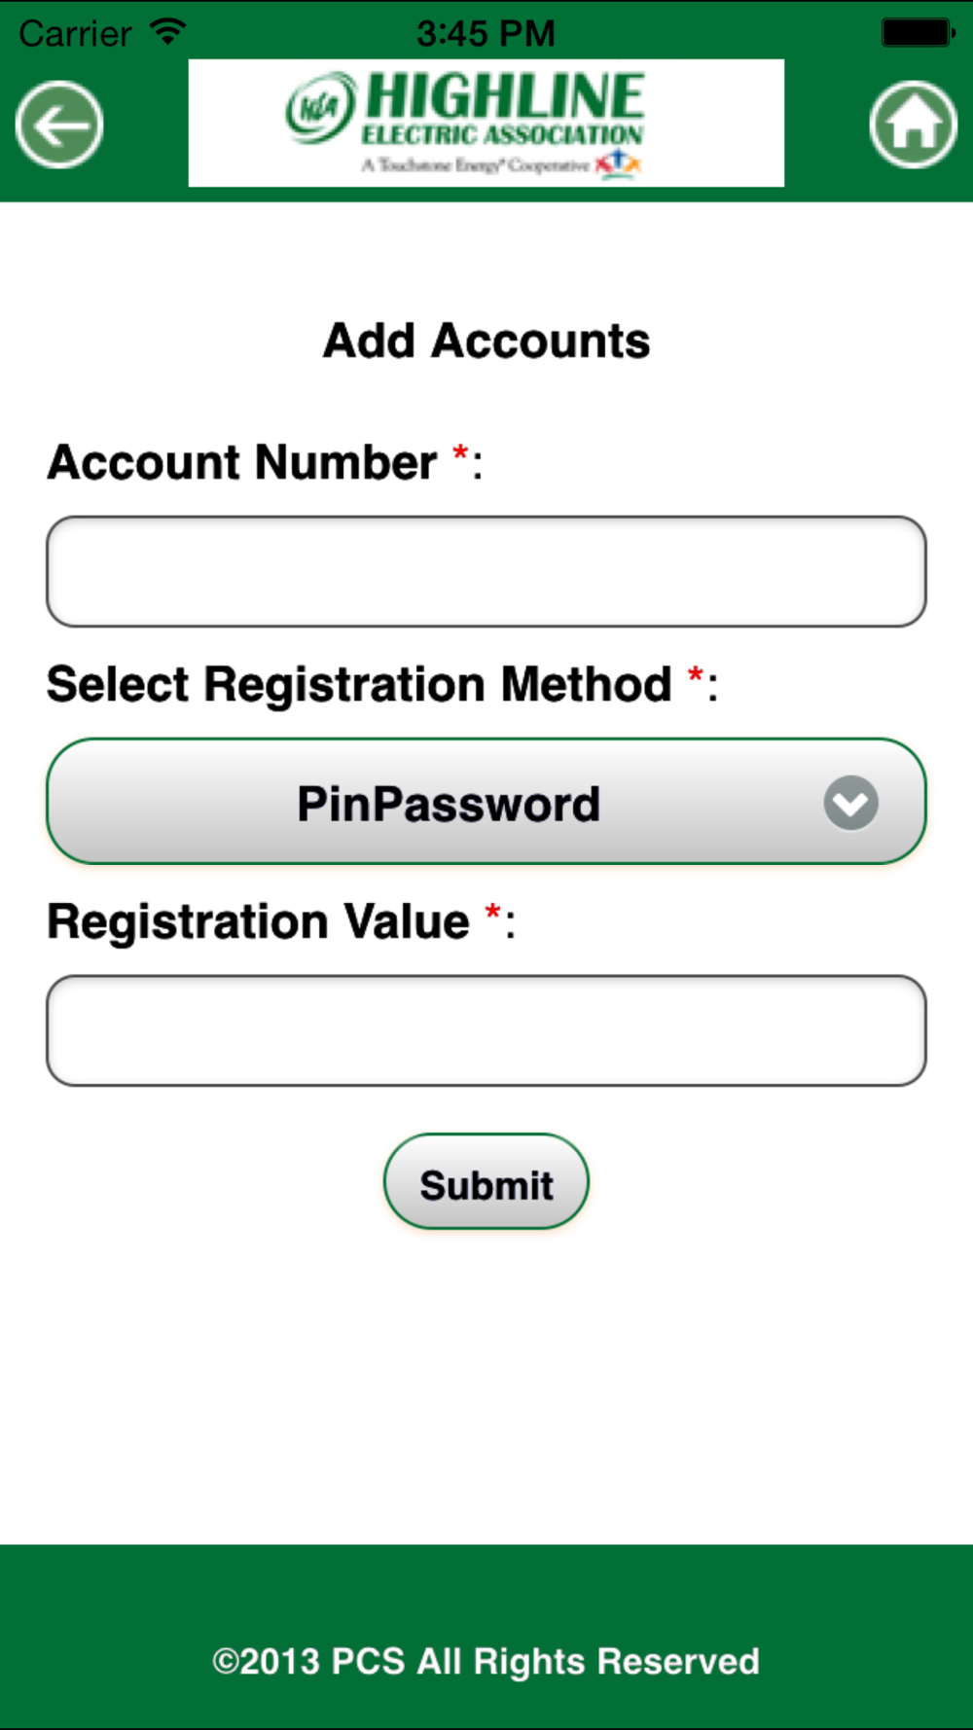Screen dimensions: 973x1730
Task: Open the PinPassword registration method dropdown
Action: tap(486, 802)
